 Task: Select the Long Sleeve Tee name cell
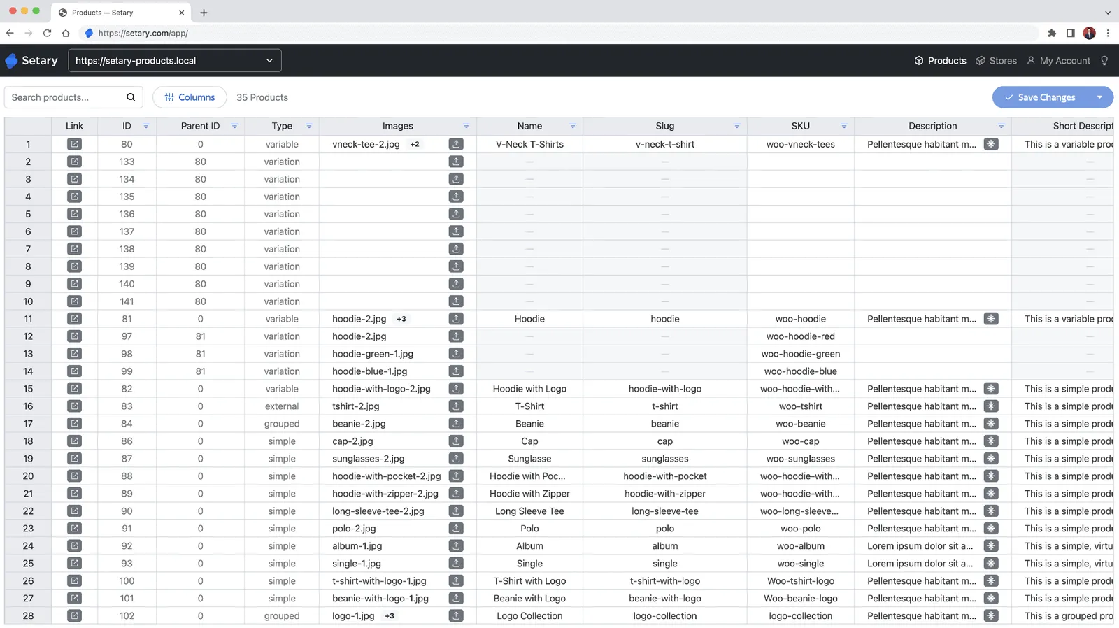click(x=529, y=511)
